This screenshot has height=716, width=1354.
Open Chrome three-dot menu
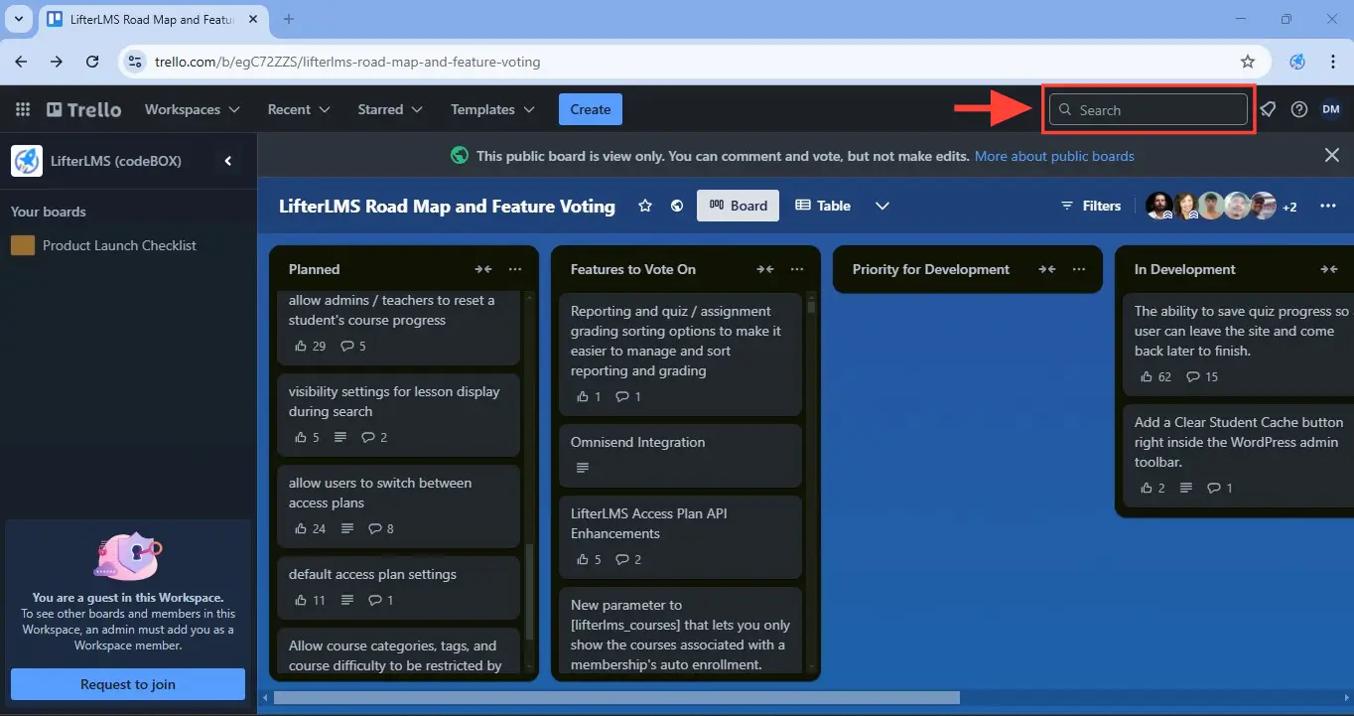(1333, 62)
